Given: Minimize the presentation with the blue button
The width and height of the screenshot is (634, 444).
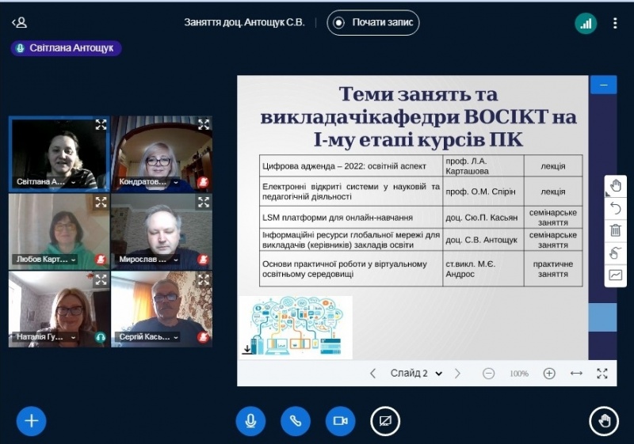Looking at the screenshot, I should coord(604,85).
